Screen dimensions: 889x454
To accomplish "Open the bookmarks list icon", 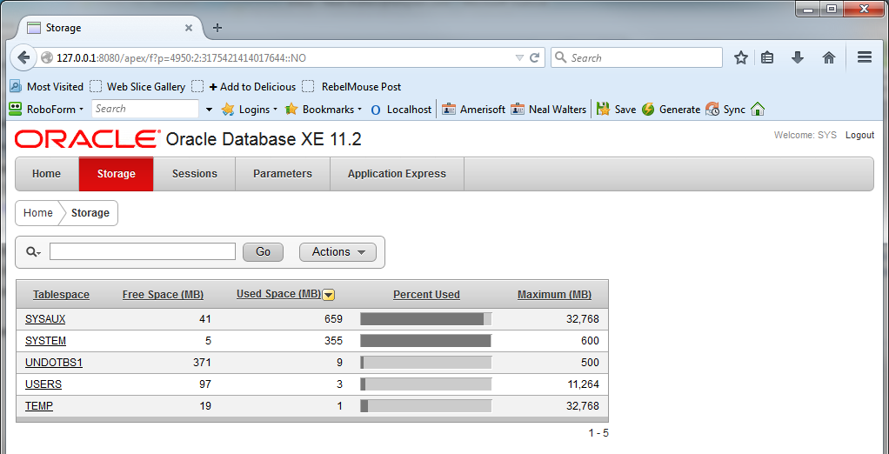I will point(767,57).
